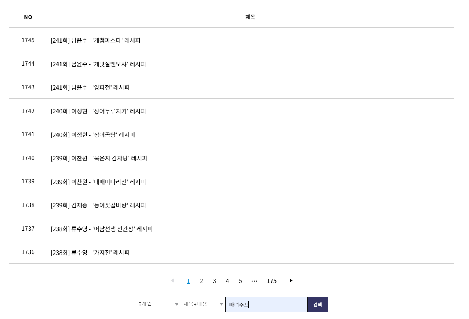Open 이정현's 장어두루치기 recipe
469x319 pixels.
(98, 111)
